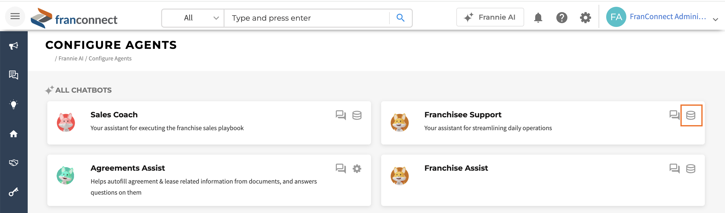
Task: Open the hamburger navigation menu
Action: click(15, 17)
